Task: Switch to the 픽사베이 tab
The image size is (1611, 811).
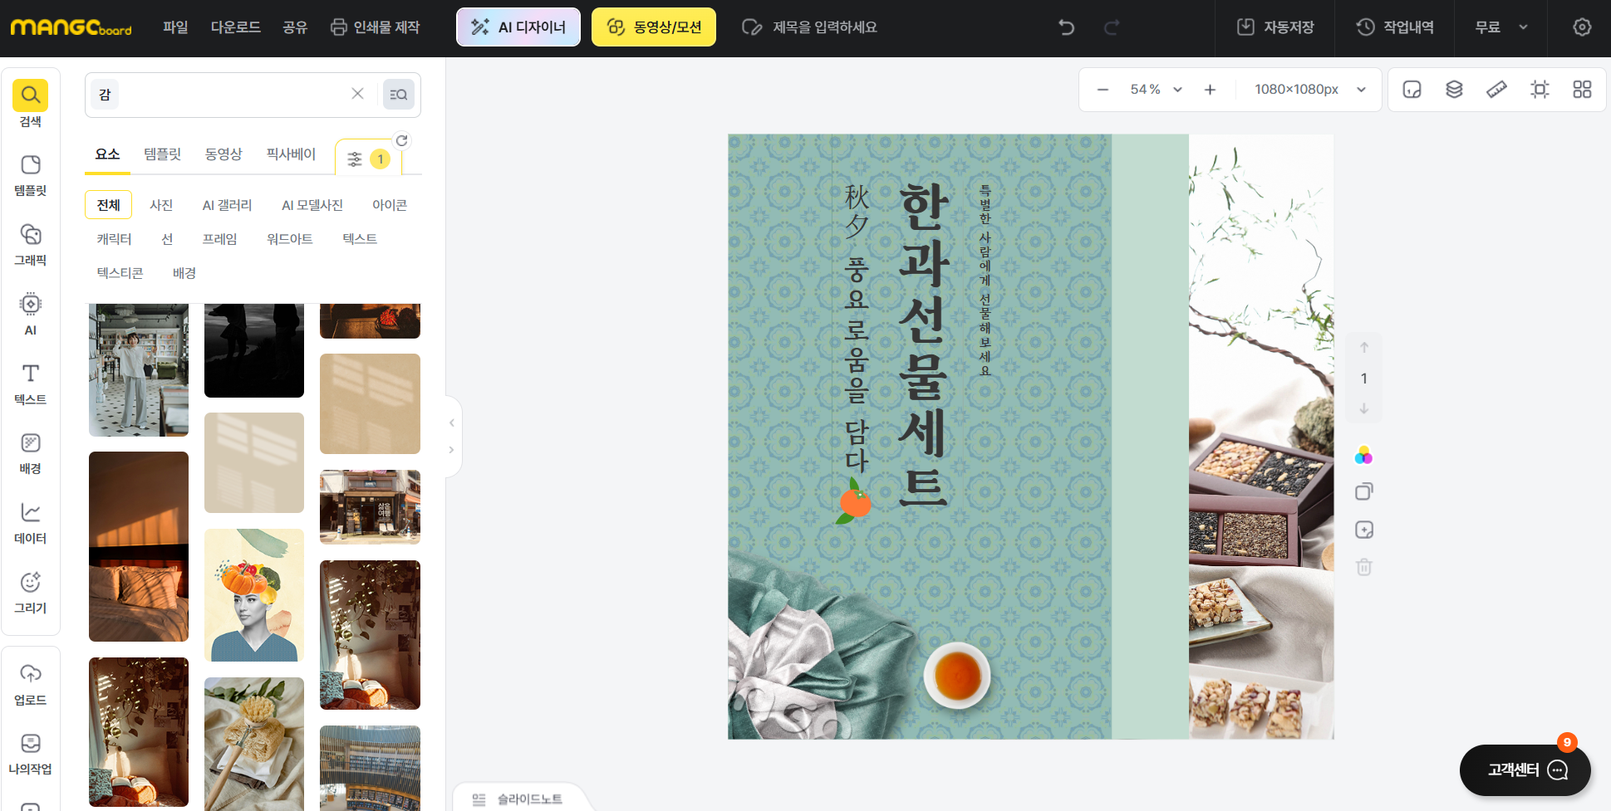Action: [x=291, y=154]
